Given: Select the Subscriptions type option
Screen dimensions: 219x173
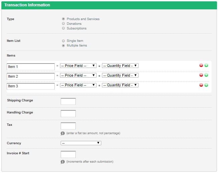Looking at the screenshot, I should (x=63, y=28).
